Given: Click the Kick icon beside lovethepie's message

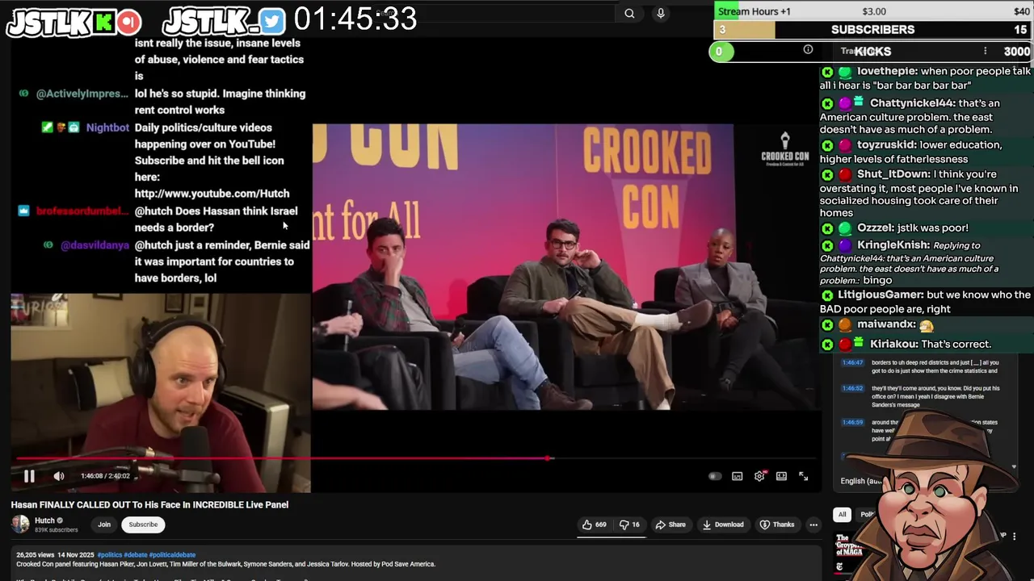Looking at the screenshot, I should pyautogui.click(x=827, y=72).
